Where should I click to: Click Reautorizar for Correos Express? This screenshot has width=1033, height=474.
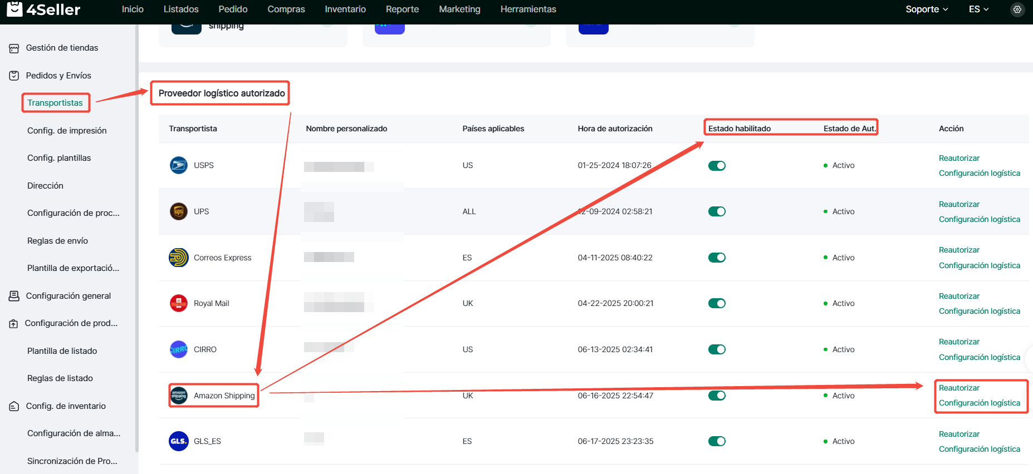(959, 250)
